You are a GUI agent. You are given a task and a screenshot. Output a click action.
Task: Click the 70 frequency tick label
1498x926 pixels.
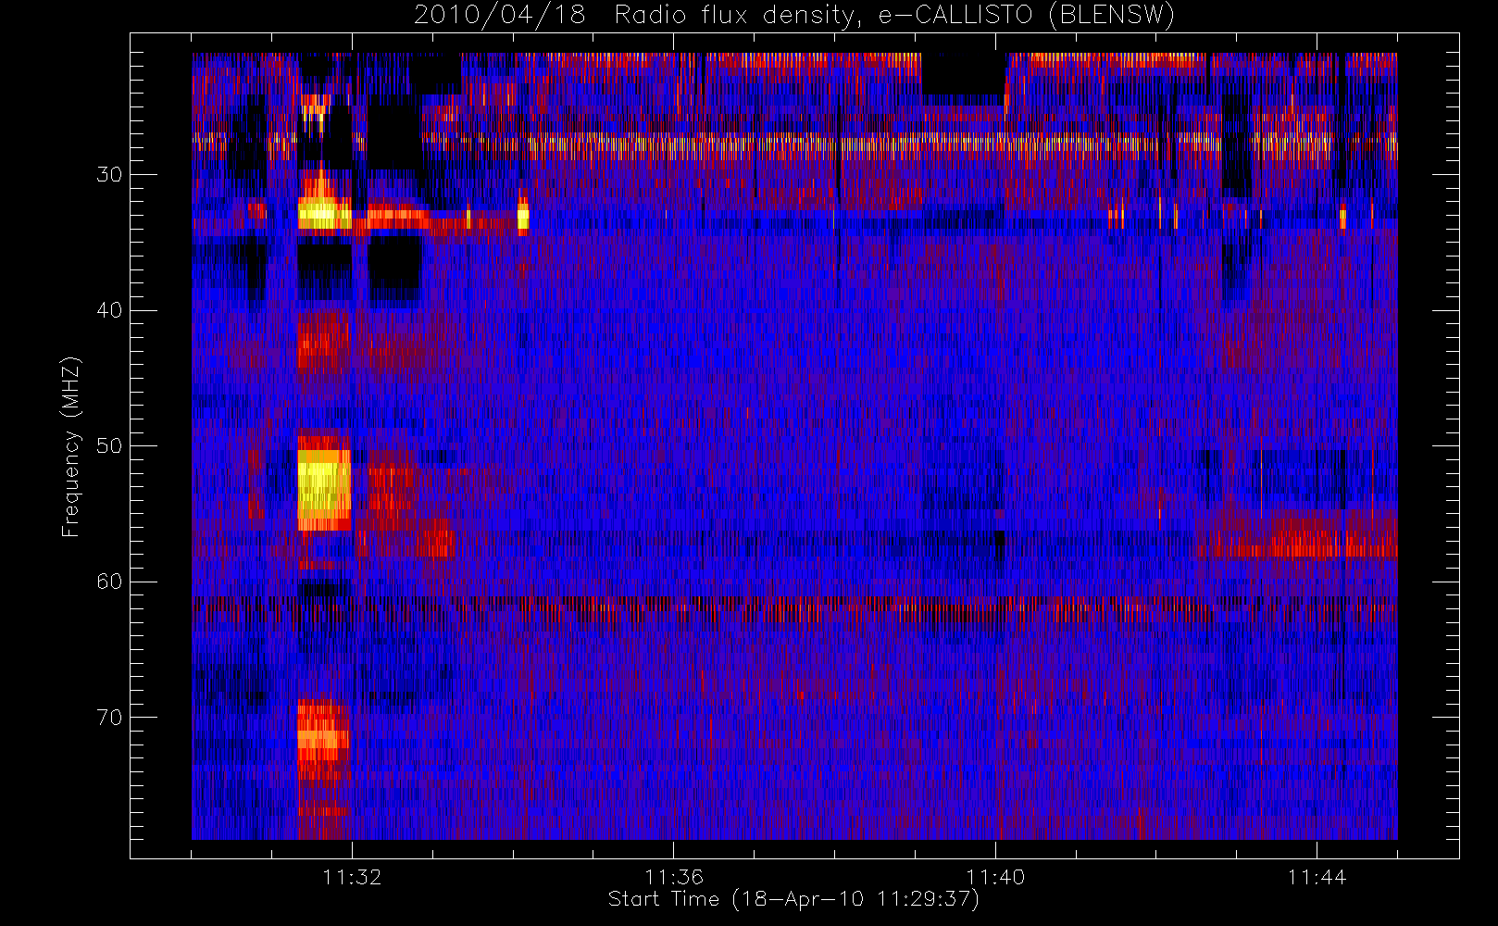108,718
